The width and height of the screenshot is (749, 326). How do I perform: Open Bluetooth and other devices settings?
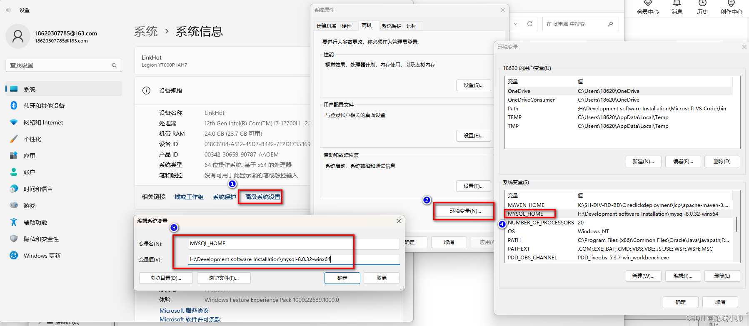[64, 106]
